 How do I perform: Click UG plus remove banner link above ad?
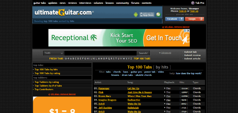[177, 27]
